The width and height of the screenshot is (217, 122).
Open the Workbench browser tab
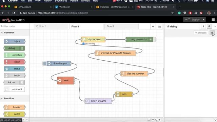[x=74, y=7]
